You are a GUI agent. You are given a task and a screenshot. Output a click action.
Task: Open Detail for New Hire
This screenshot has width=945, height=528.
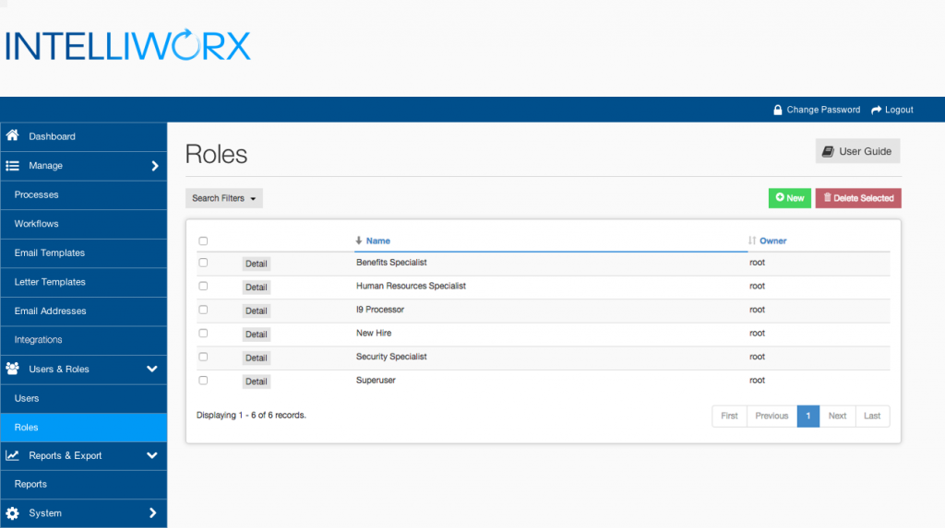(257, 334)
